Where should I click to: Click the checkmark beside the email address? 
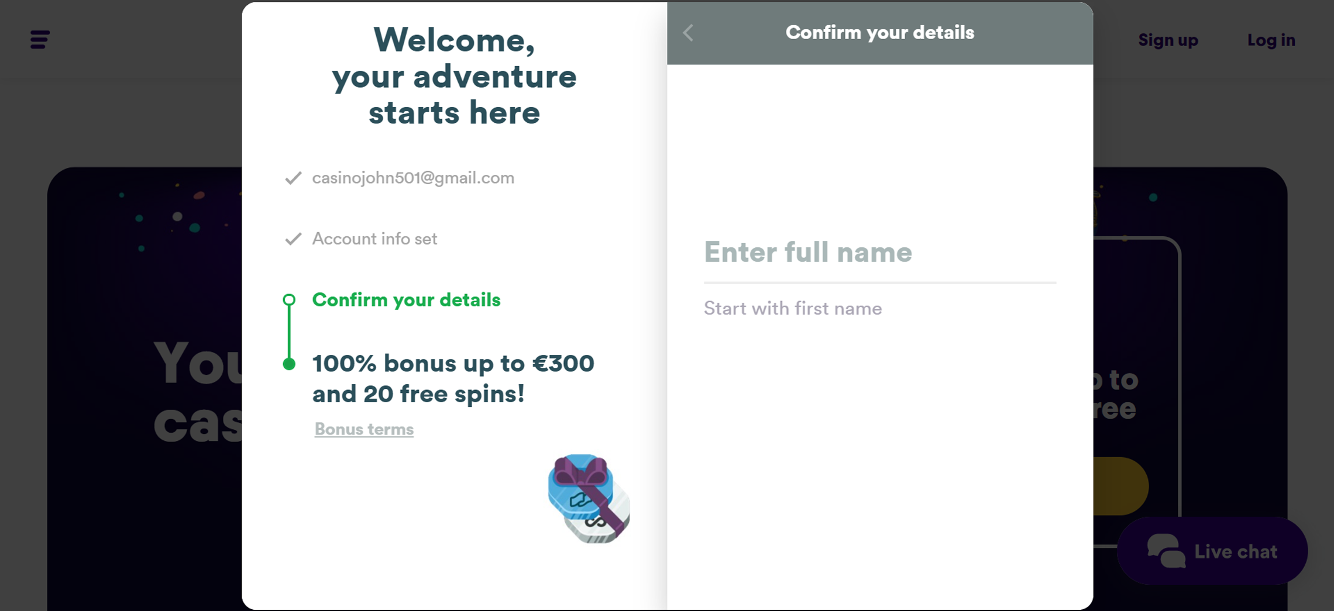(293, 178)
